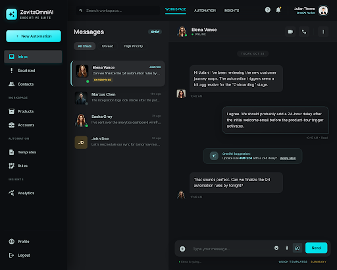Image resolution: width=337 pixels, height=270 pixels.
Task: Start a phone call with Elena Vance
Action: coord(304,32)
